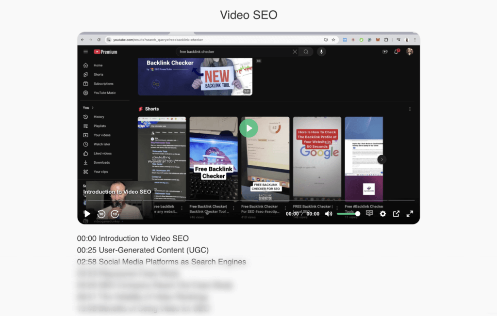Reload the page in the browser
The image size is (497, 316).
[x=99, y=40]
